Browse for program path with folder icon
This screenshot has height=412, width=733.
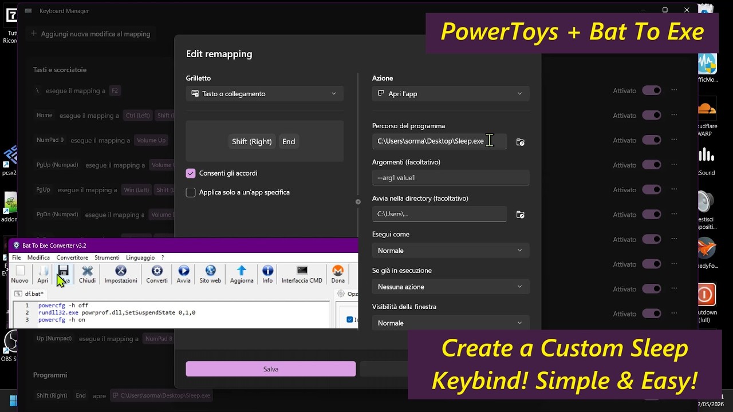(520, 142)
